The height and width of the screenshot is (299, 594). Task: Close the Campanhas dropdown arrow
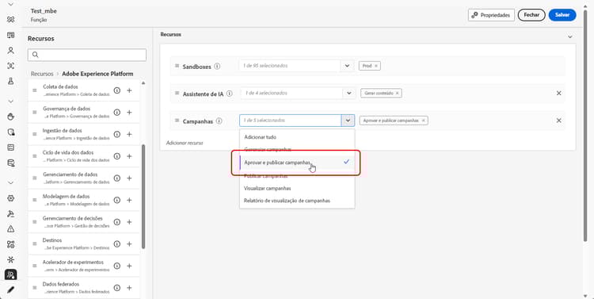348,121
